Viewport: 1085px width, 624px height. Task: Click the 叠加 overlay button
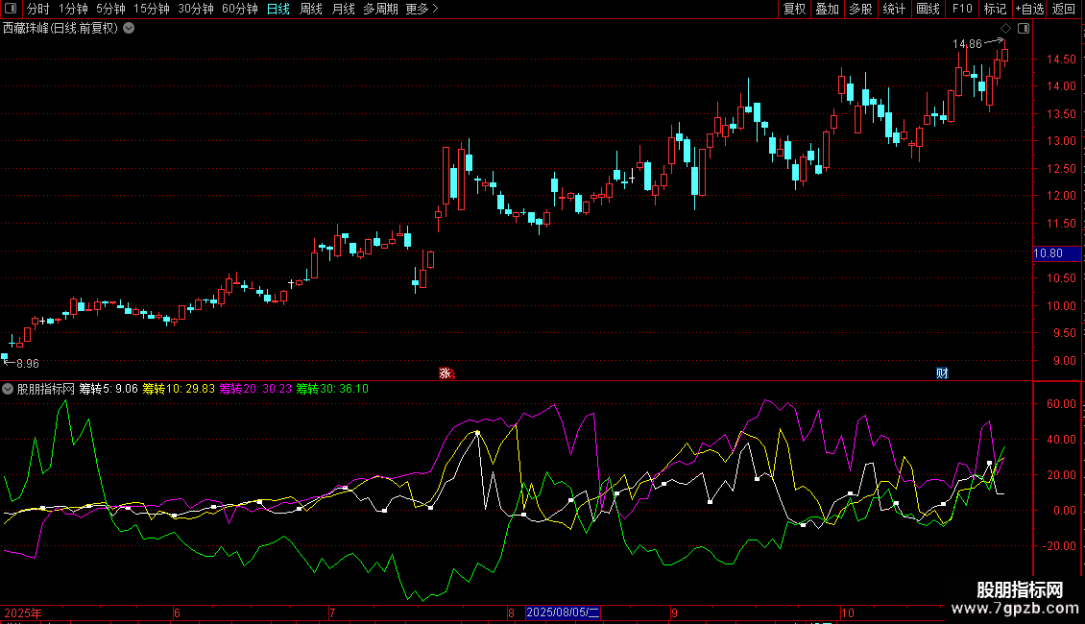pos(827,9)
